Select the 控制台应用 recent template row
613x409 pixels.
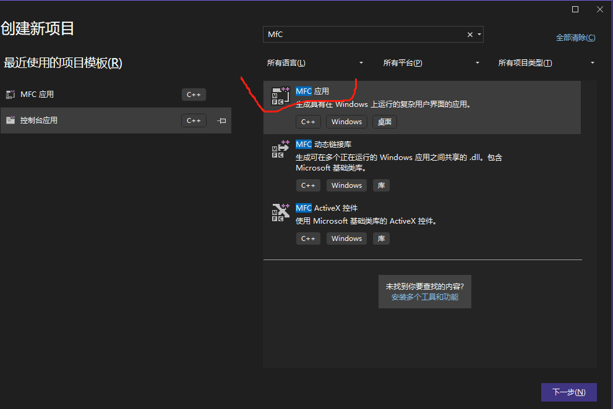pyautogui.click(x=116, y=120)
